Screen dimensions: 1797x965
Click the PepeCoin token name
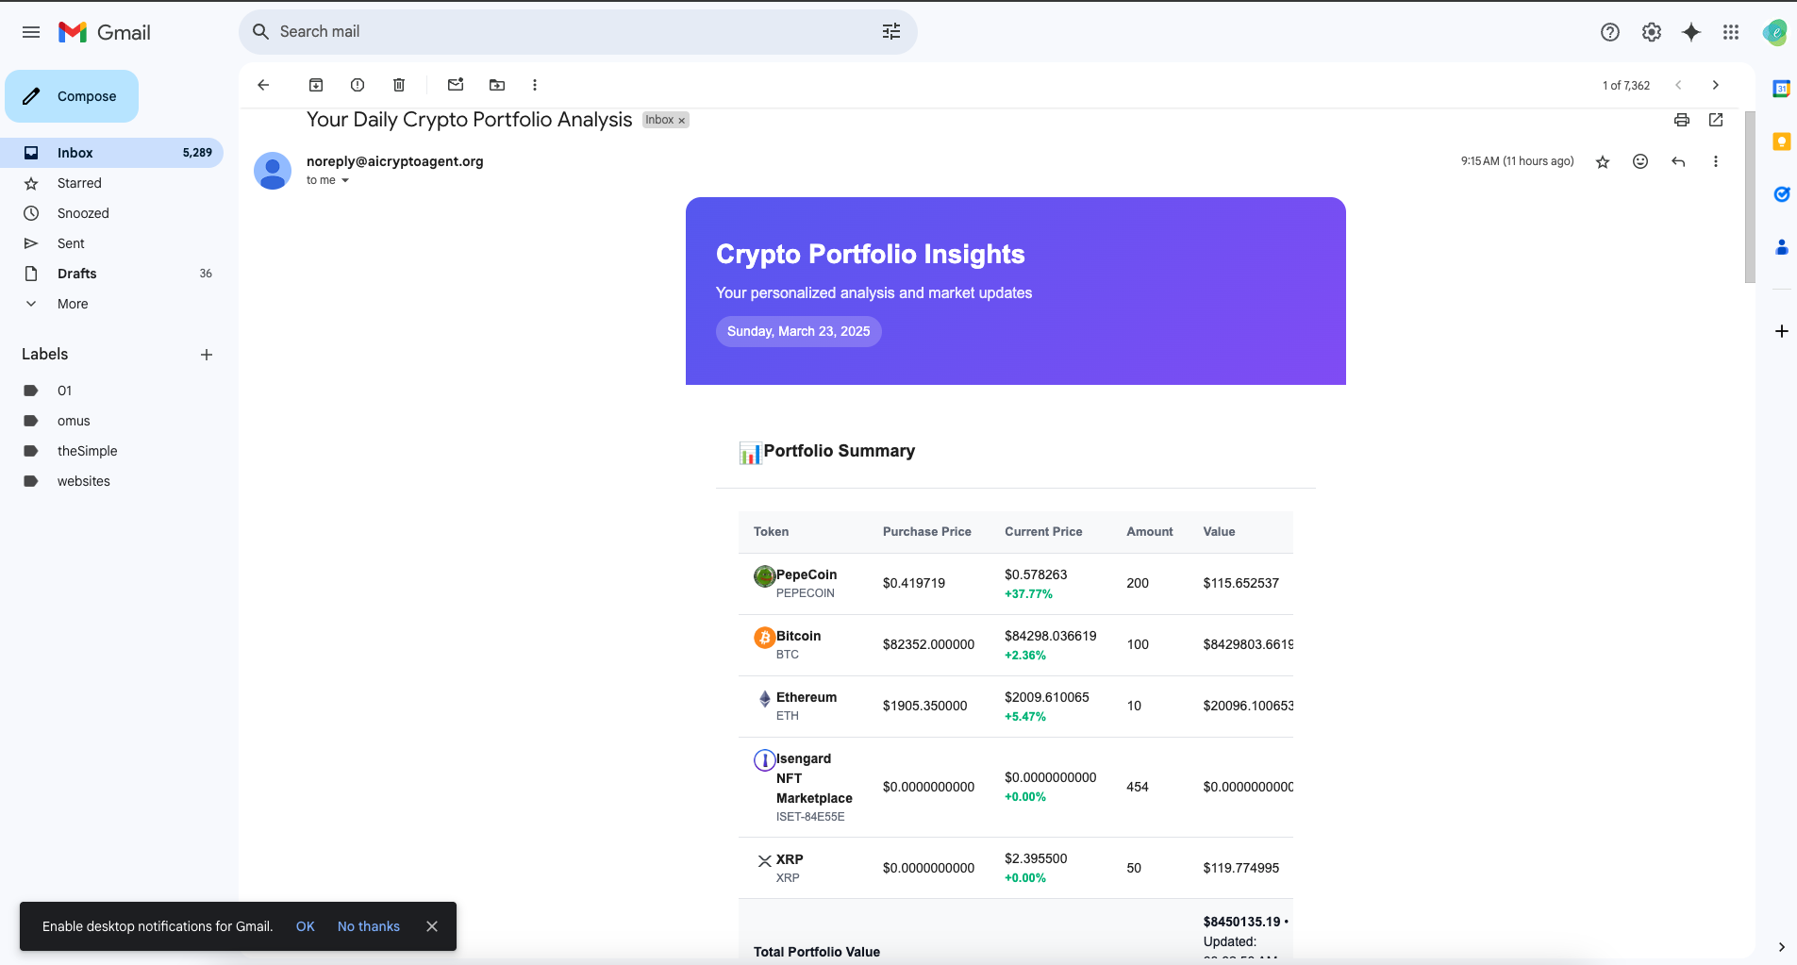(807, 574)
